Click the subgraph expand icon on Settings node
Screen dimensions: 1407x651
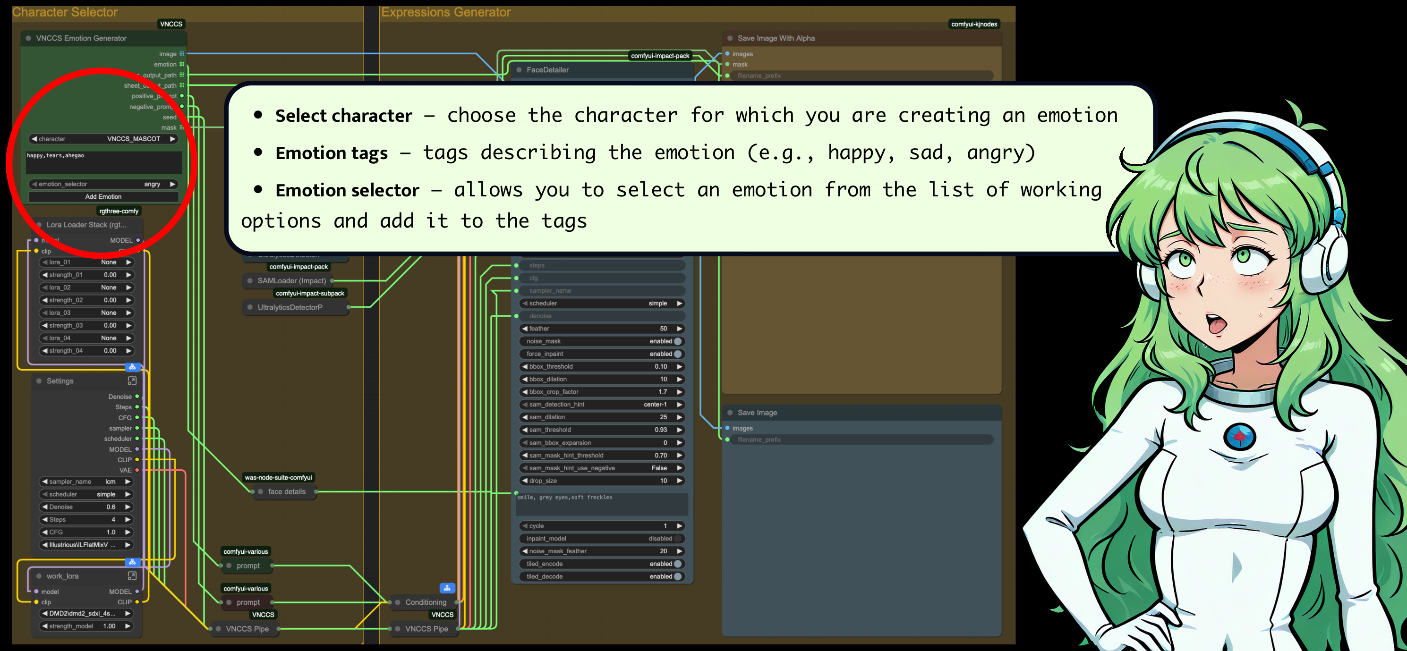coord(132,380)
